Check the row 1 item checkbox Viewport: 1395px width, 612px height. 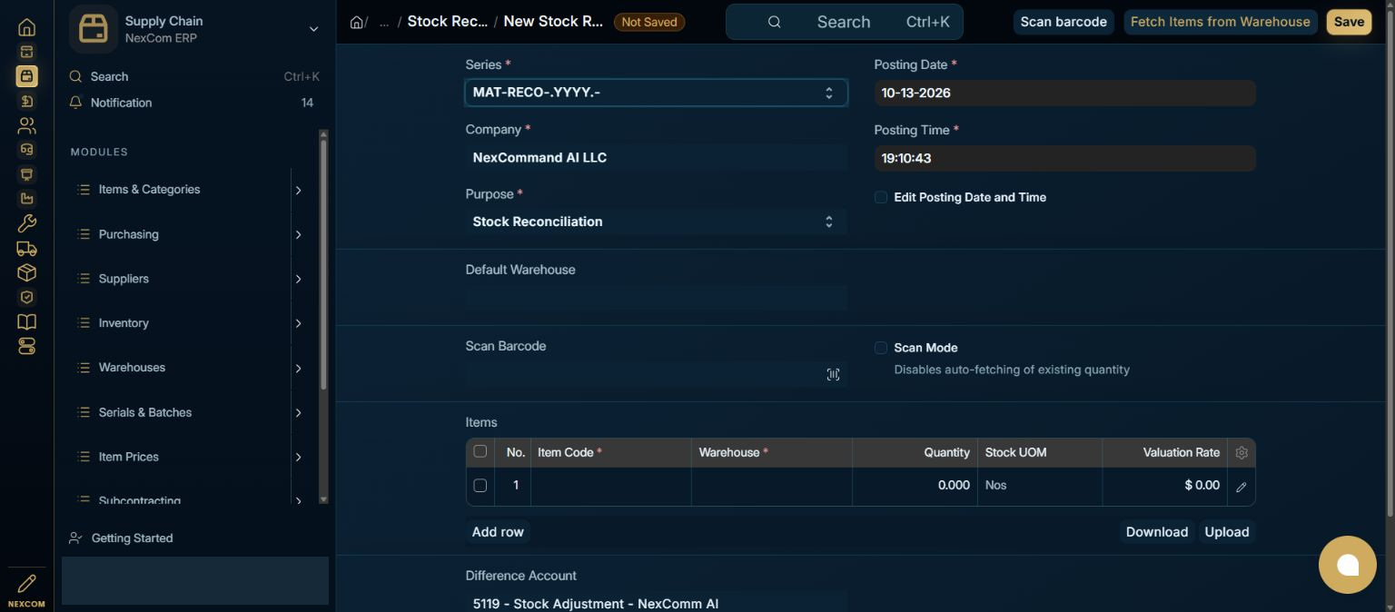[x=480, y=485]
